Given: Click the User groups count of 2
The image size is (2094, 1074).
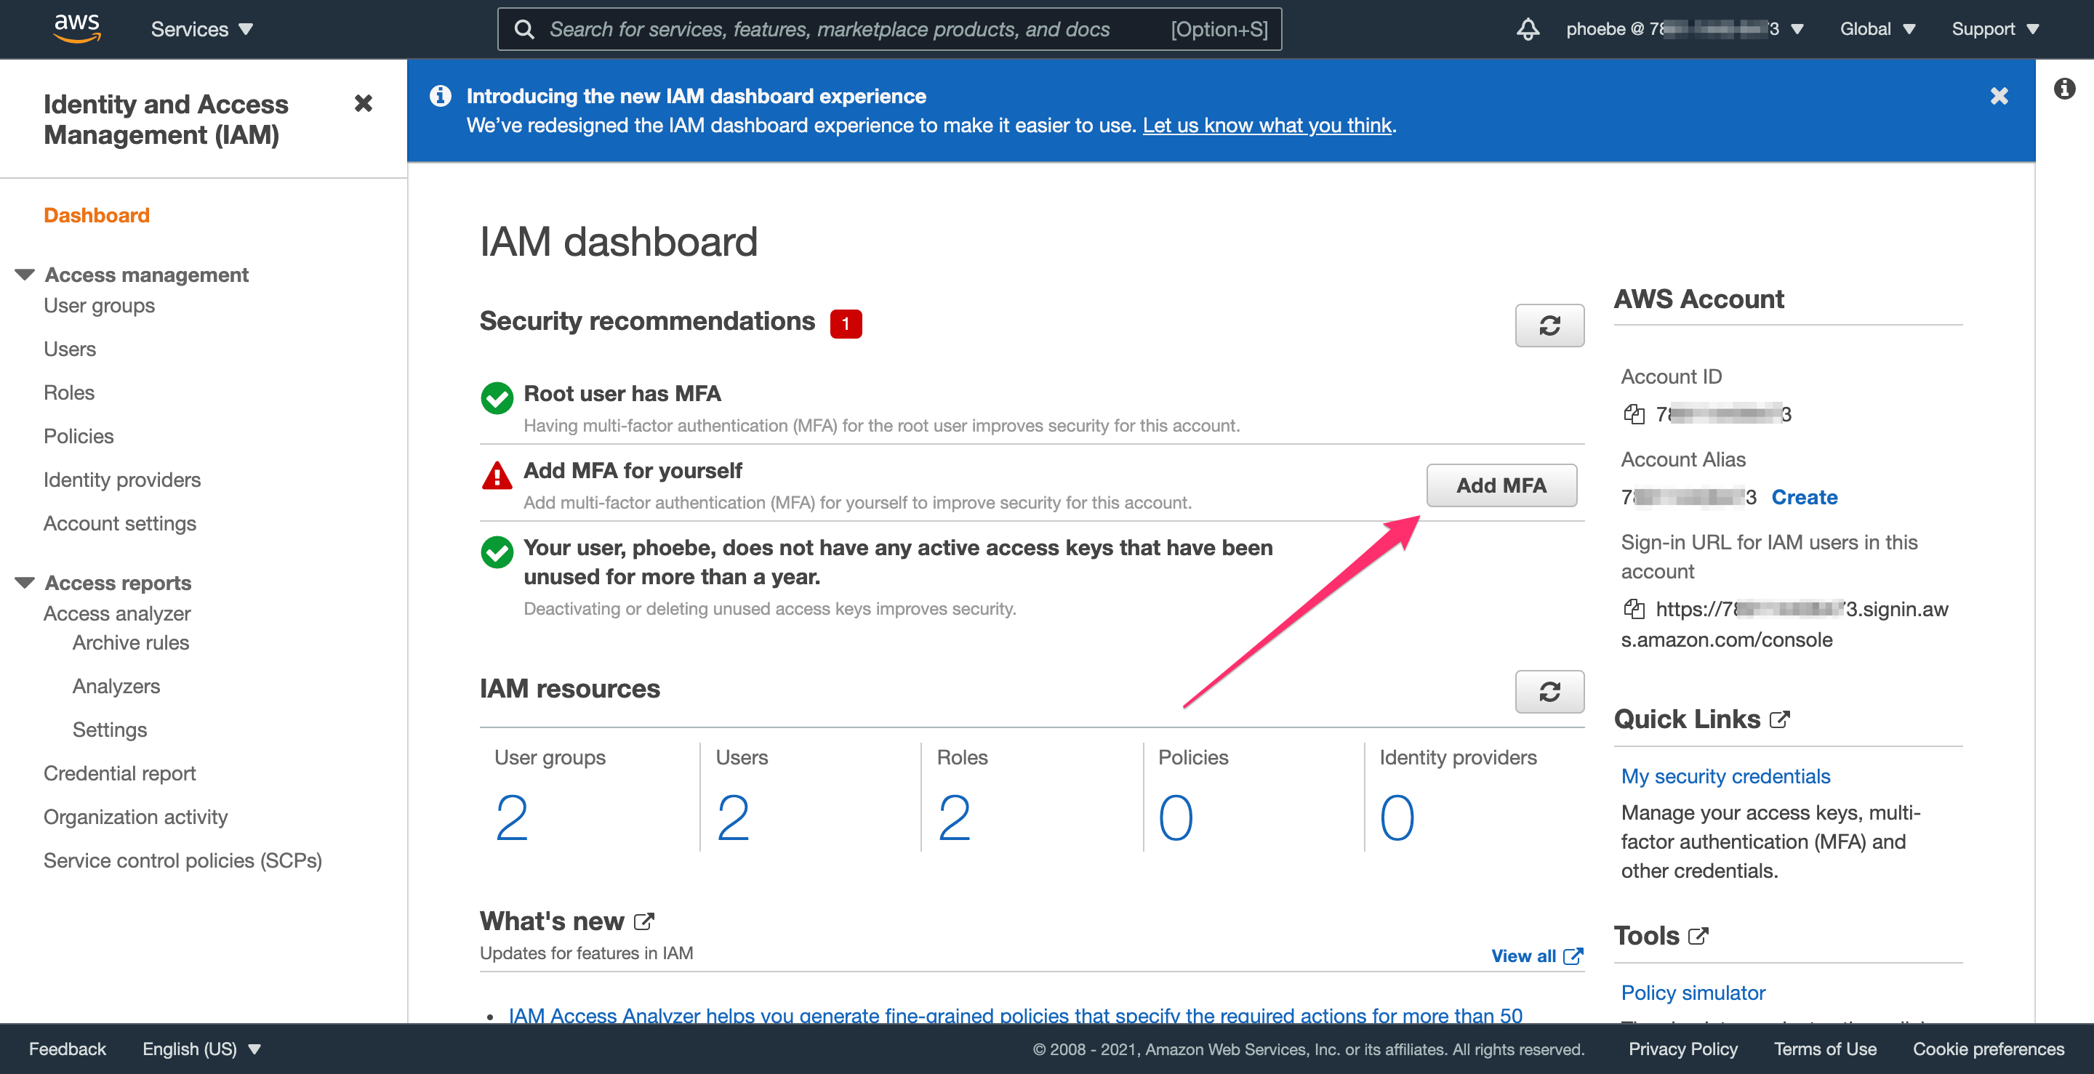Looking at the screenshot, I should click(x=511, y=817).
